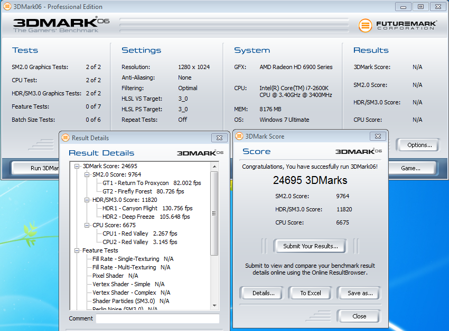This screenshot has width=449, height=331.
Task: Click the Resolution value 1280 x 1024
Action: pos(194,67)
